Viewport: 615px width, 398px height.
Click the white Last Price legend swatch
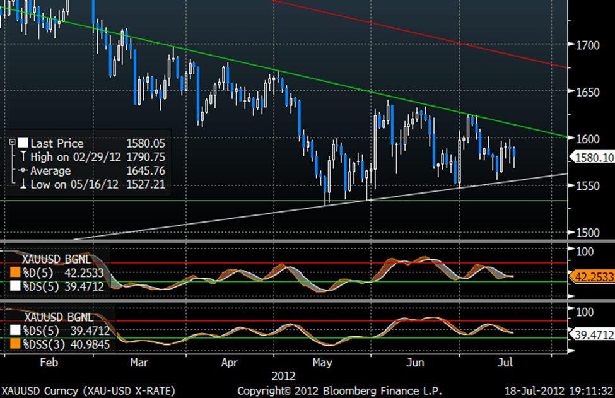point(23,143)
